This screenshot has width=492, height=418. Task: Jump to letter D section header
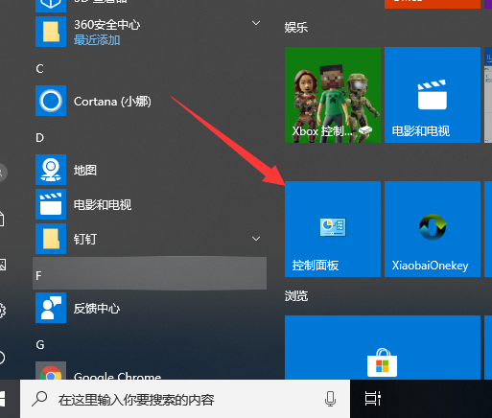(x=39, y=138)
